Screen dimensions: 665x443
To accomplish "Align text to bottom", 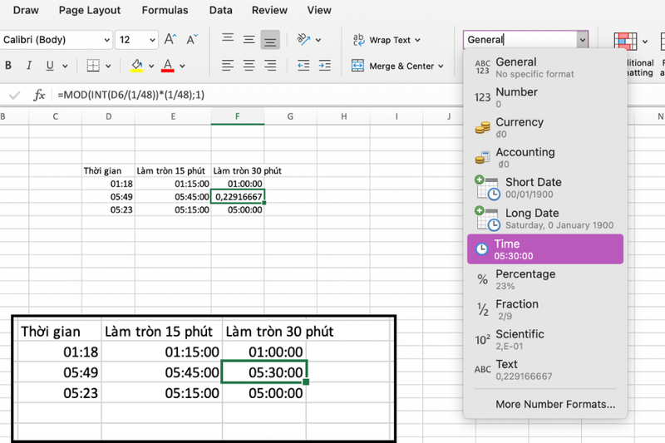I will point(270,40).
